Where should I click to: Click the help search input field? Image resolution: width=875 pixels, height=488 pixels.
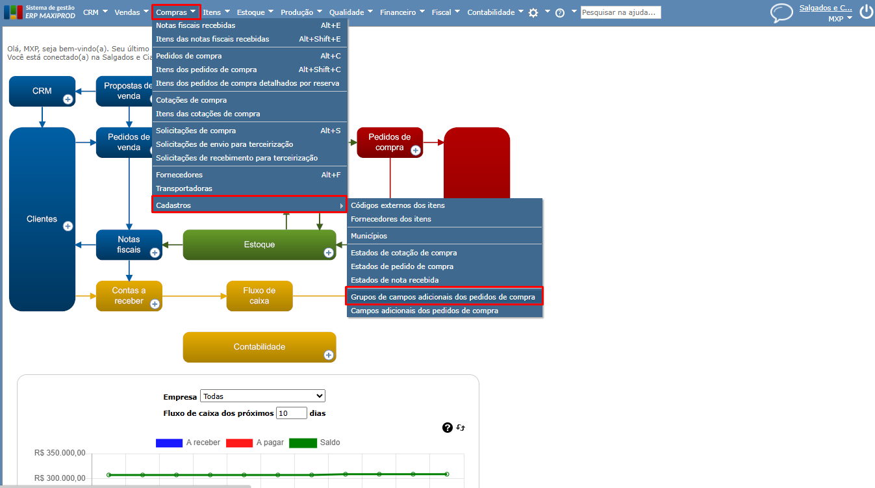pyautogui.click(x=621, y=12)
